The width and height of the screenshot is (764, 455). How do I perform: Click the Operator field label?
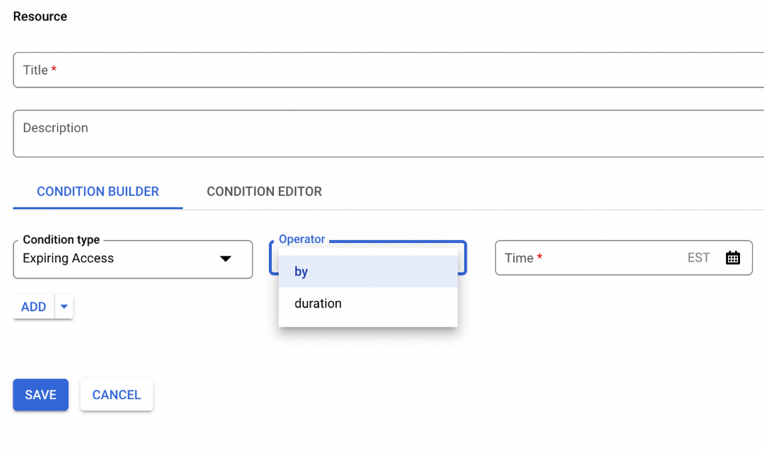click(x=302, y=240)
